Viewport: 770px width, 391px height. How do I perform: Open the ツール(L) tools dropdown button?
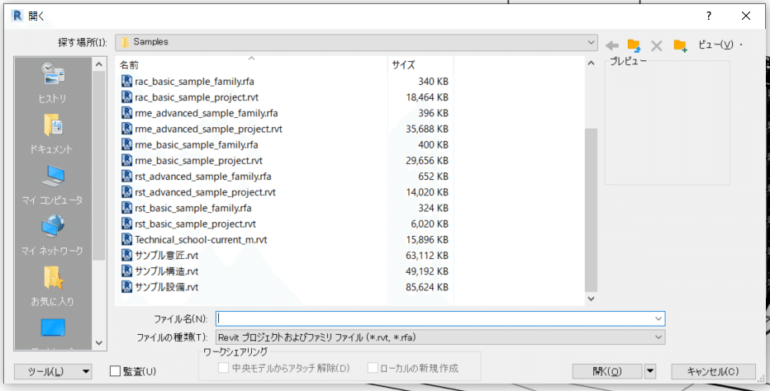pos(53,371)
